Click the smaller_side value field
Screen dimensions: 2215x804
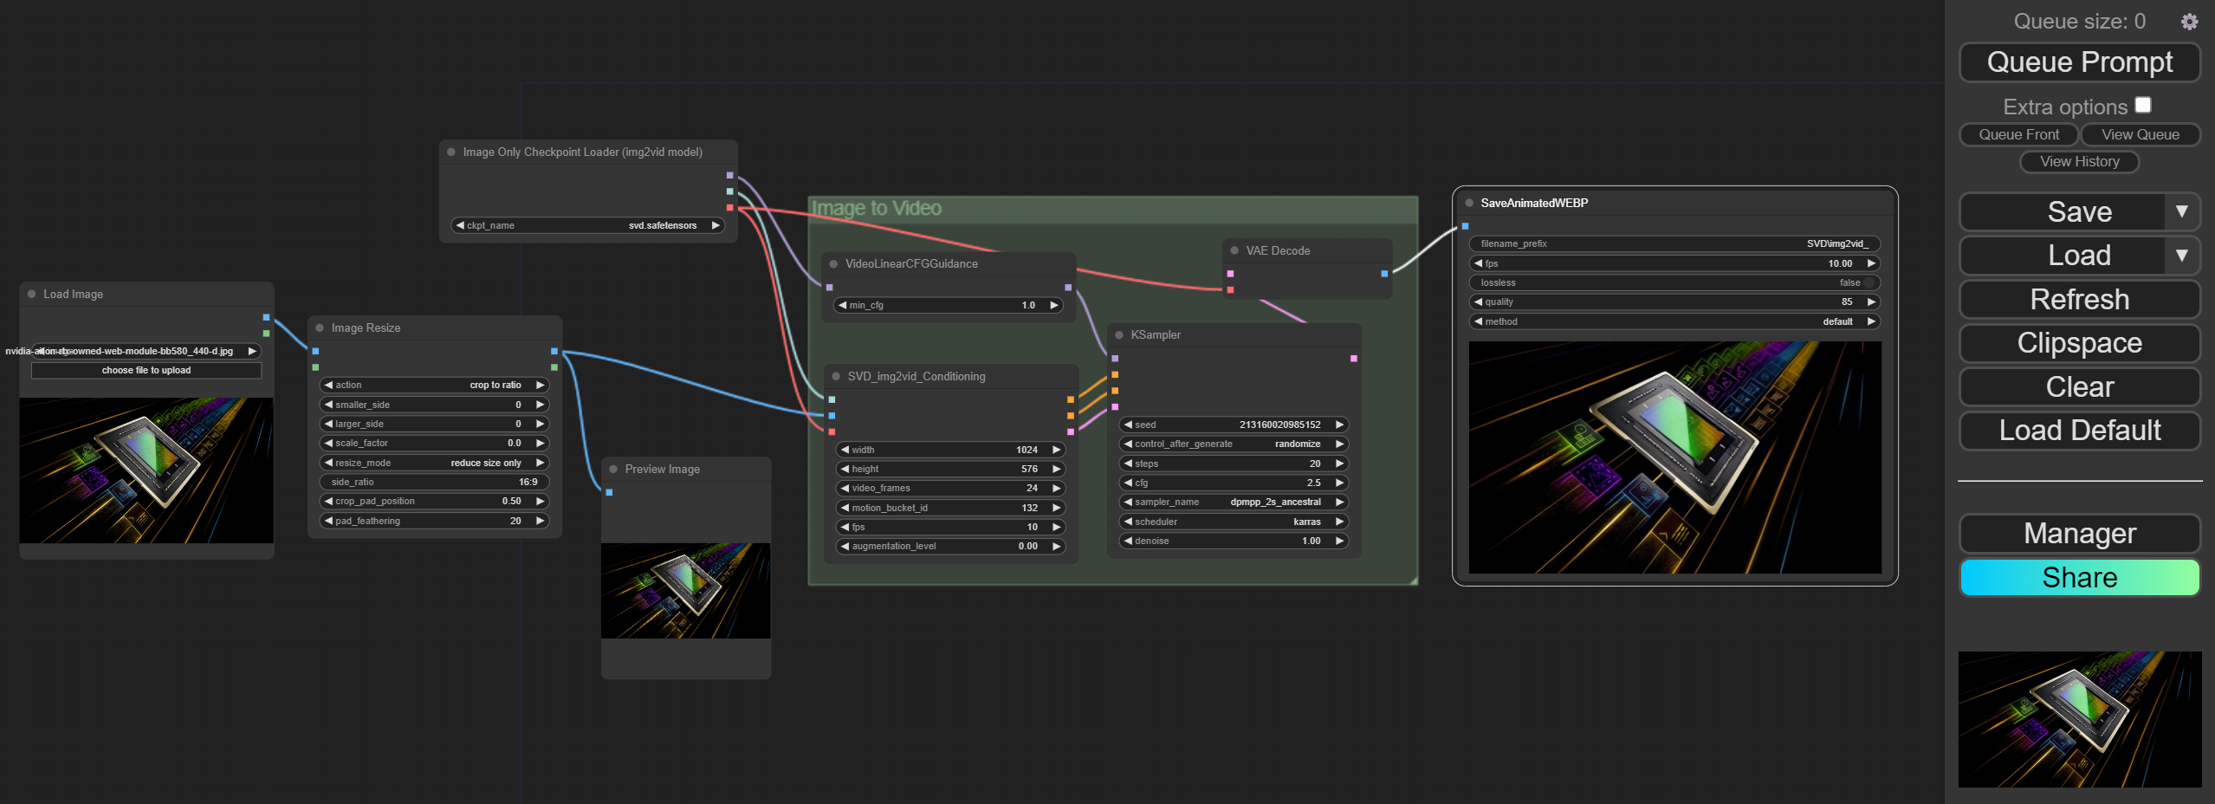click(x=434, y=405)
